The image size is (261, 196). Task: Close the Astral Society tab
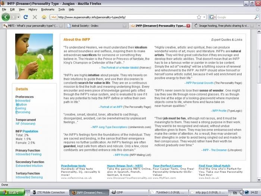click(124, 26)
